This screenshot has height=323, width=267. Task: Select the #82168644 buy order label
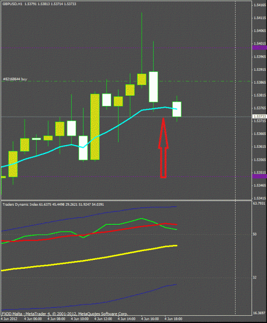15,79
